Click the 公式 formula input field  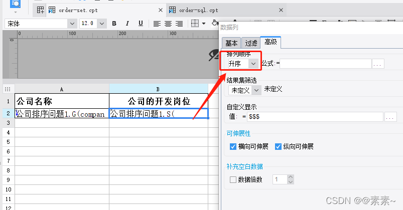coord(326,64)
